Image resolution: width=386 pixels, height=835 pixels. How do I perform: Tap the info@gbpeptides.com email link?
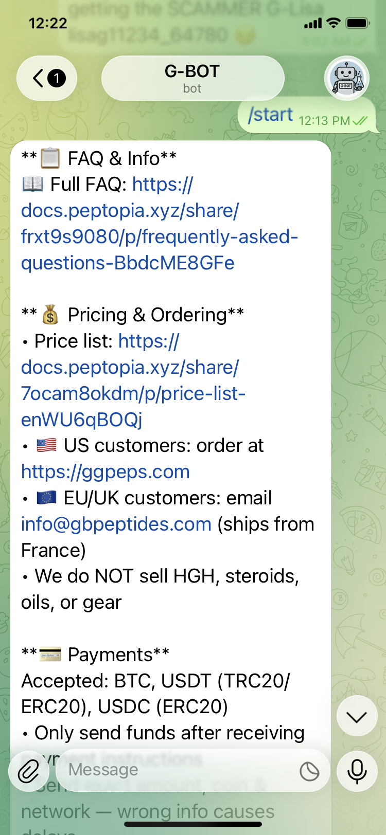[116, 524]
